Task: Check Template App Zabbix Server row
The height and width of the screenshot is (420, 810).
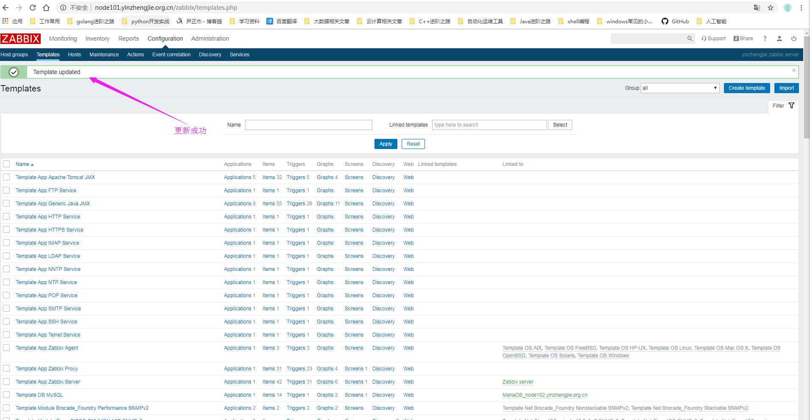Action: click(x=6, y=381)
